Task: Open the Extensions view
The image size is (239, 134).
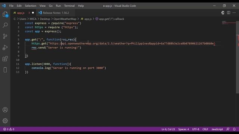Action: tap(5, 59)
